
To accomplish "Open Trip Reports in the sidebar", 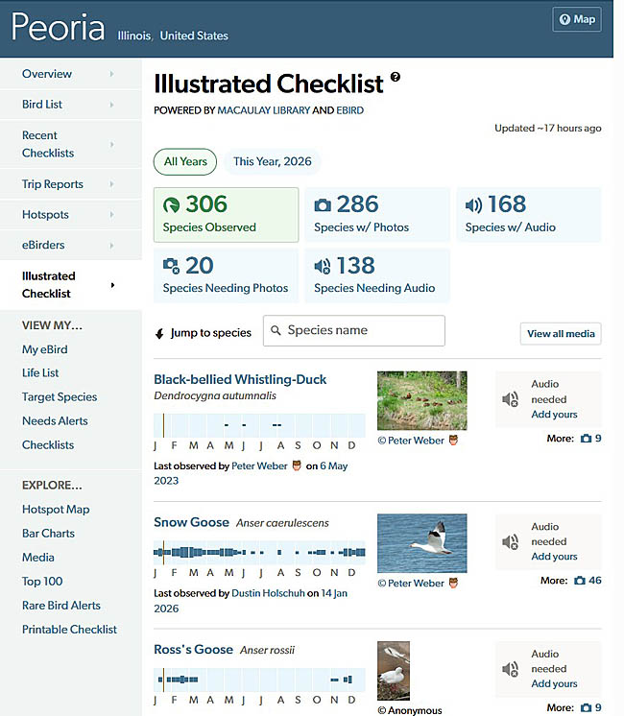I will tap(53, 184).
